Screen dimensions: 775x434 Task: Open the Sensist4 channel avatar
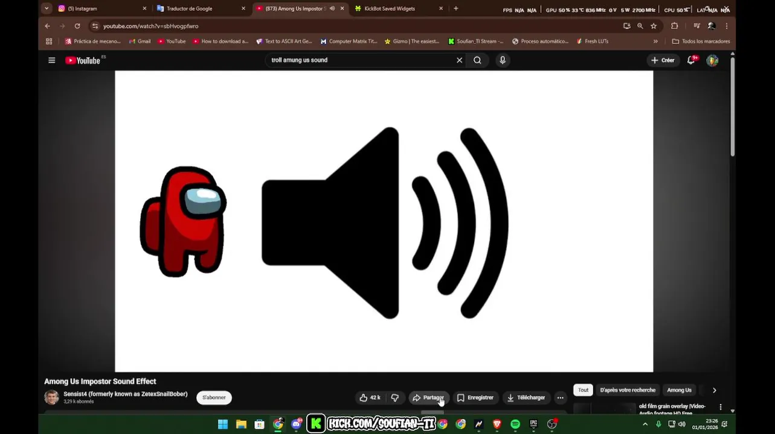pyautogui.click(x=51, y=397)
